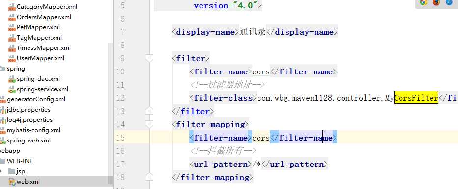
Task: Click the closing display-name tag
Action: coord(302,32)
